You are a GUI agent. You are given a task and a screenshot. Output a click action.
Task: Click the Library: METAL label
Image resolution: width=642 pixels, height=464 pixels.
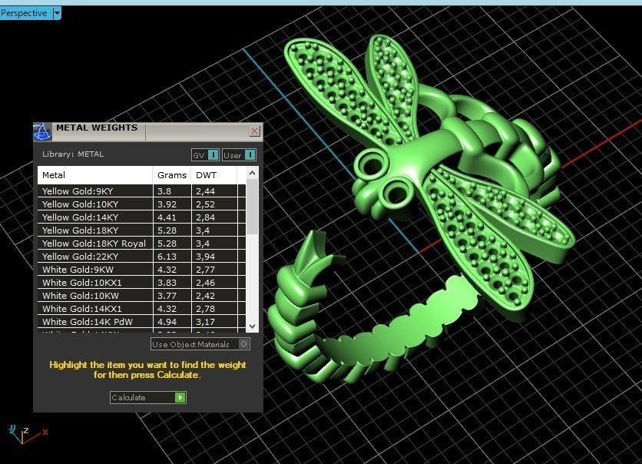(x=73, y=154)
